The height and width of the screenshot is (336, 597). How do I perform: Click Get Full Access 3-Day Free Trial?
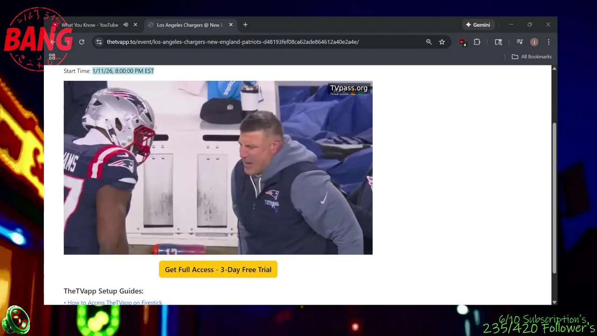point(218,269)
